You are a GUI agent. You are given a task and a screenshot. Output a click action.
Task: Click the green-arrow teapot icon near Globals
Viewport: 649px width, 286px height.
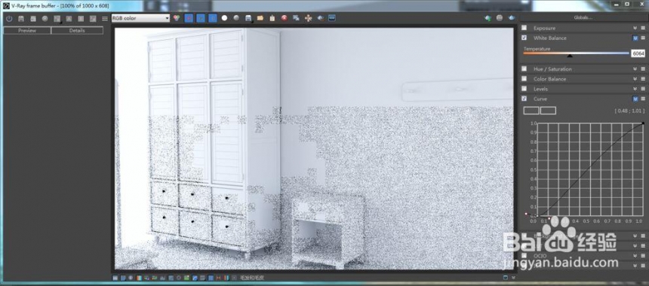(488, 18)
